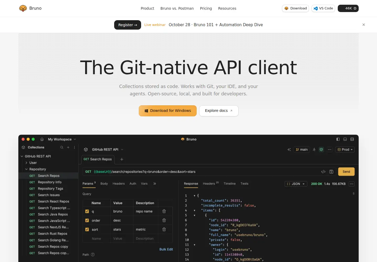This screenshot has height=262, width=377.
Task: Click the save request icon in the URL bar
Action: pyautogui.click(x=331, y=172)
